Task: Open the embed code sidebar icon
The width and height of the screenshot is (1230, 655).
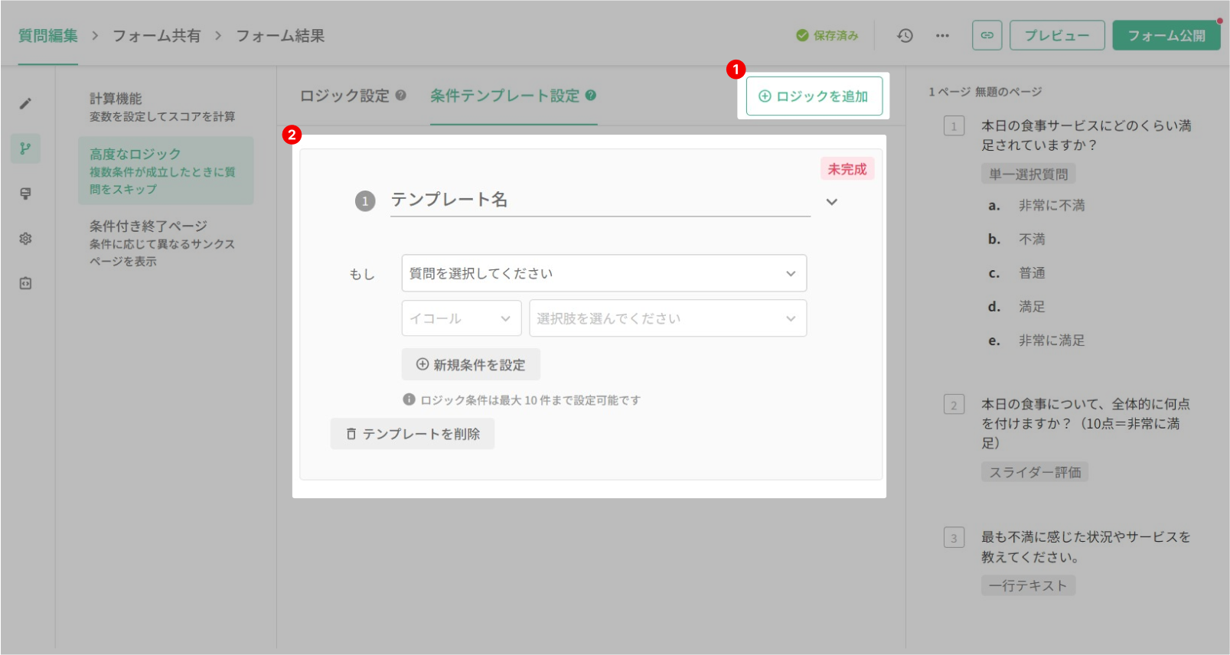Action: coord(25,284)
